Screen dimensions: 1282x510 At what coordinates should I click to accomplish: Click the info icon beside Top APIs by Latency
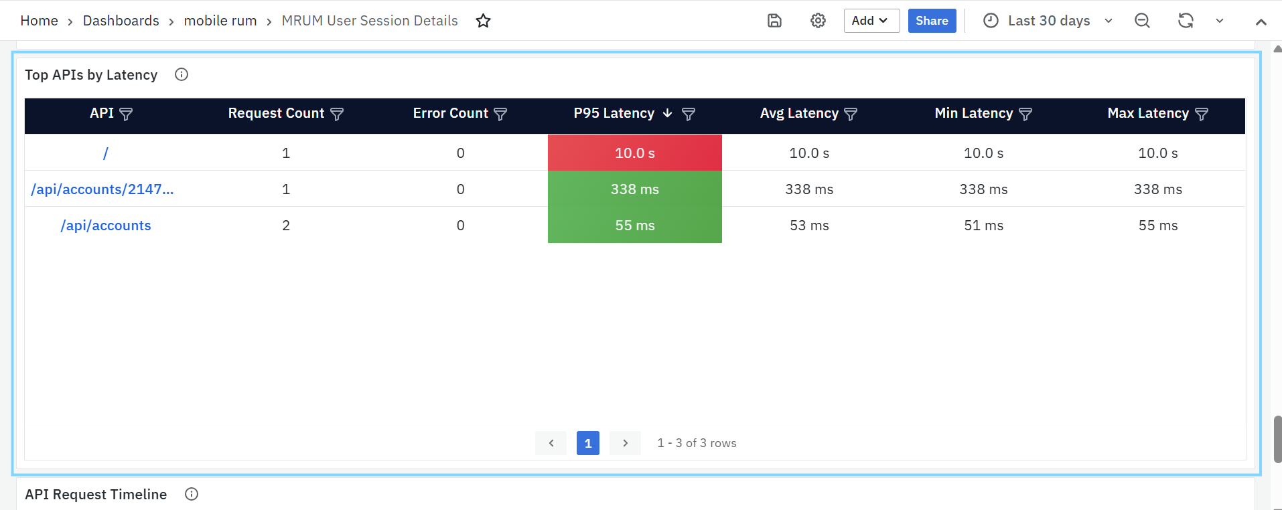point(182,74)
